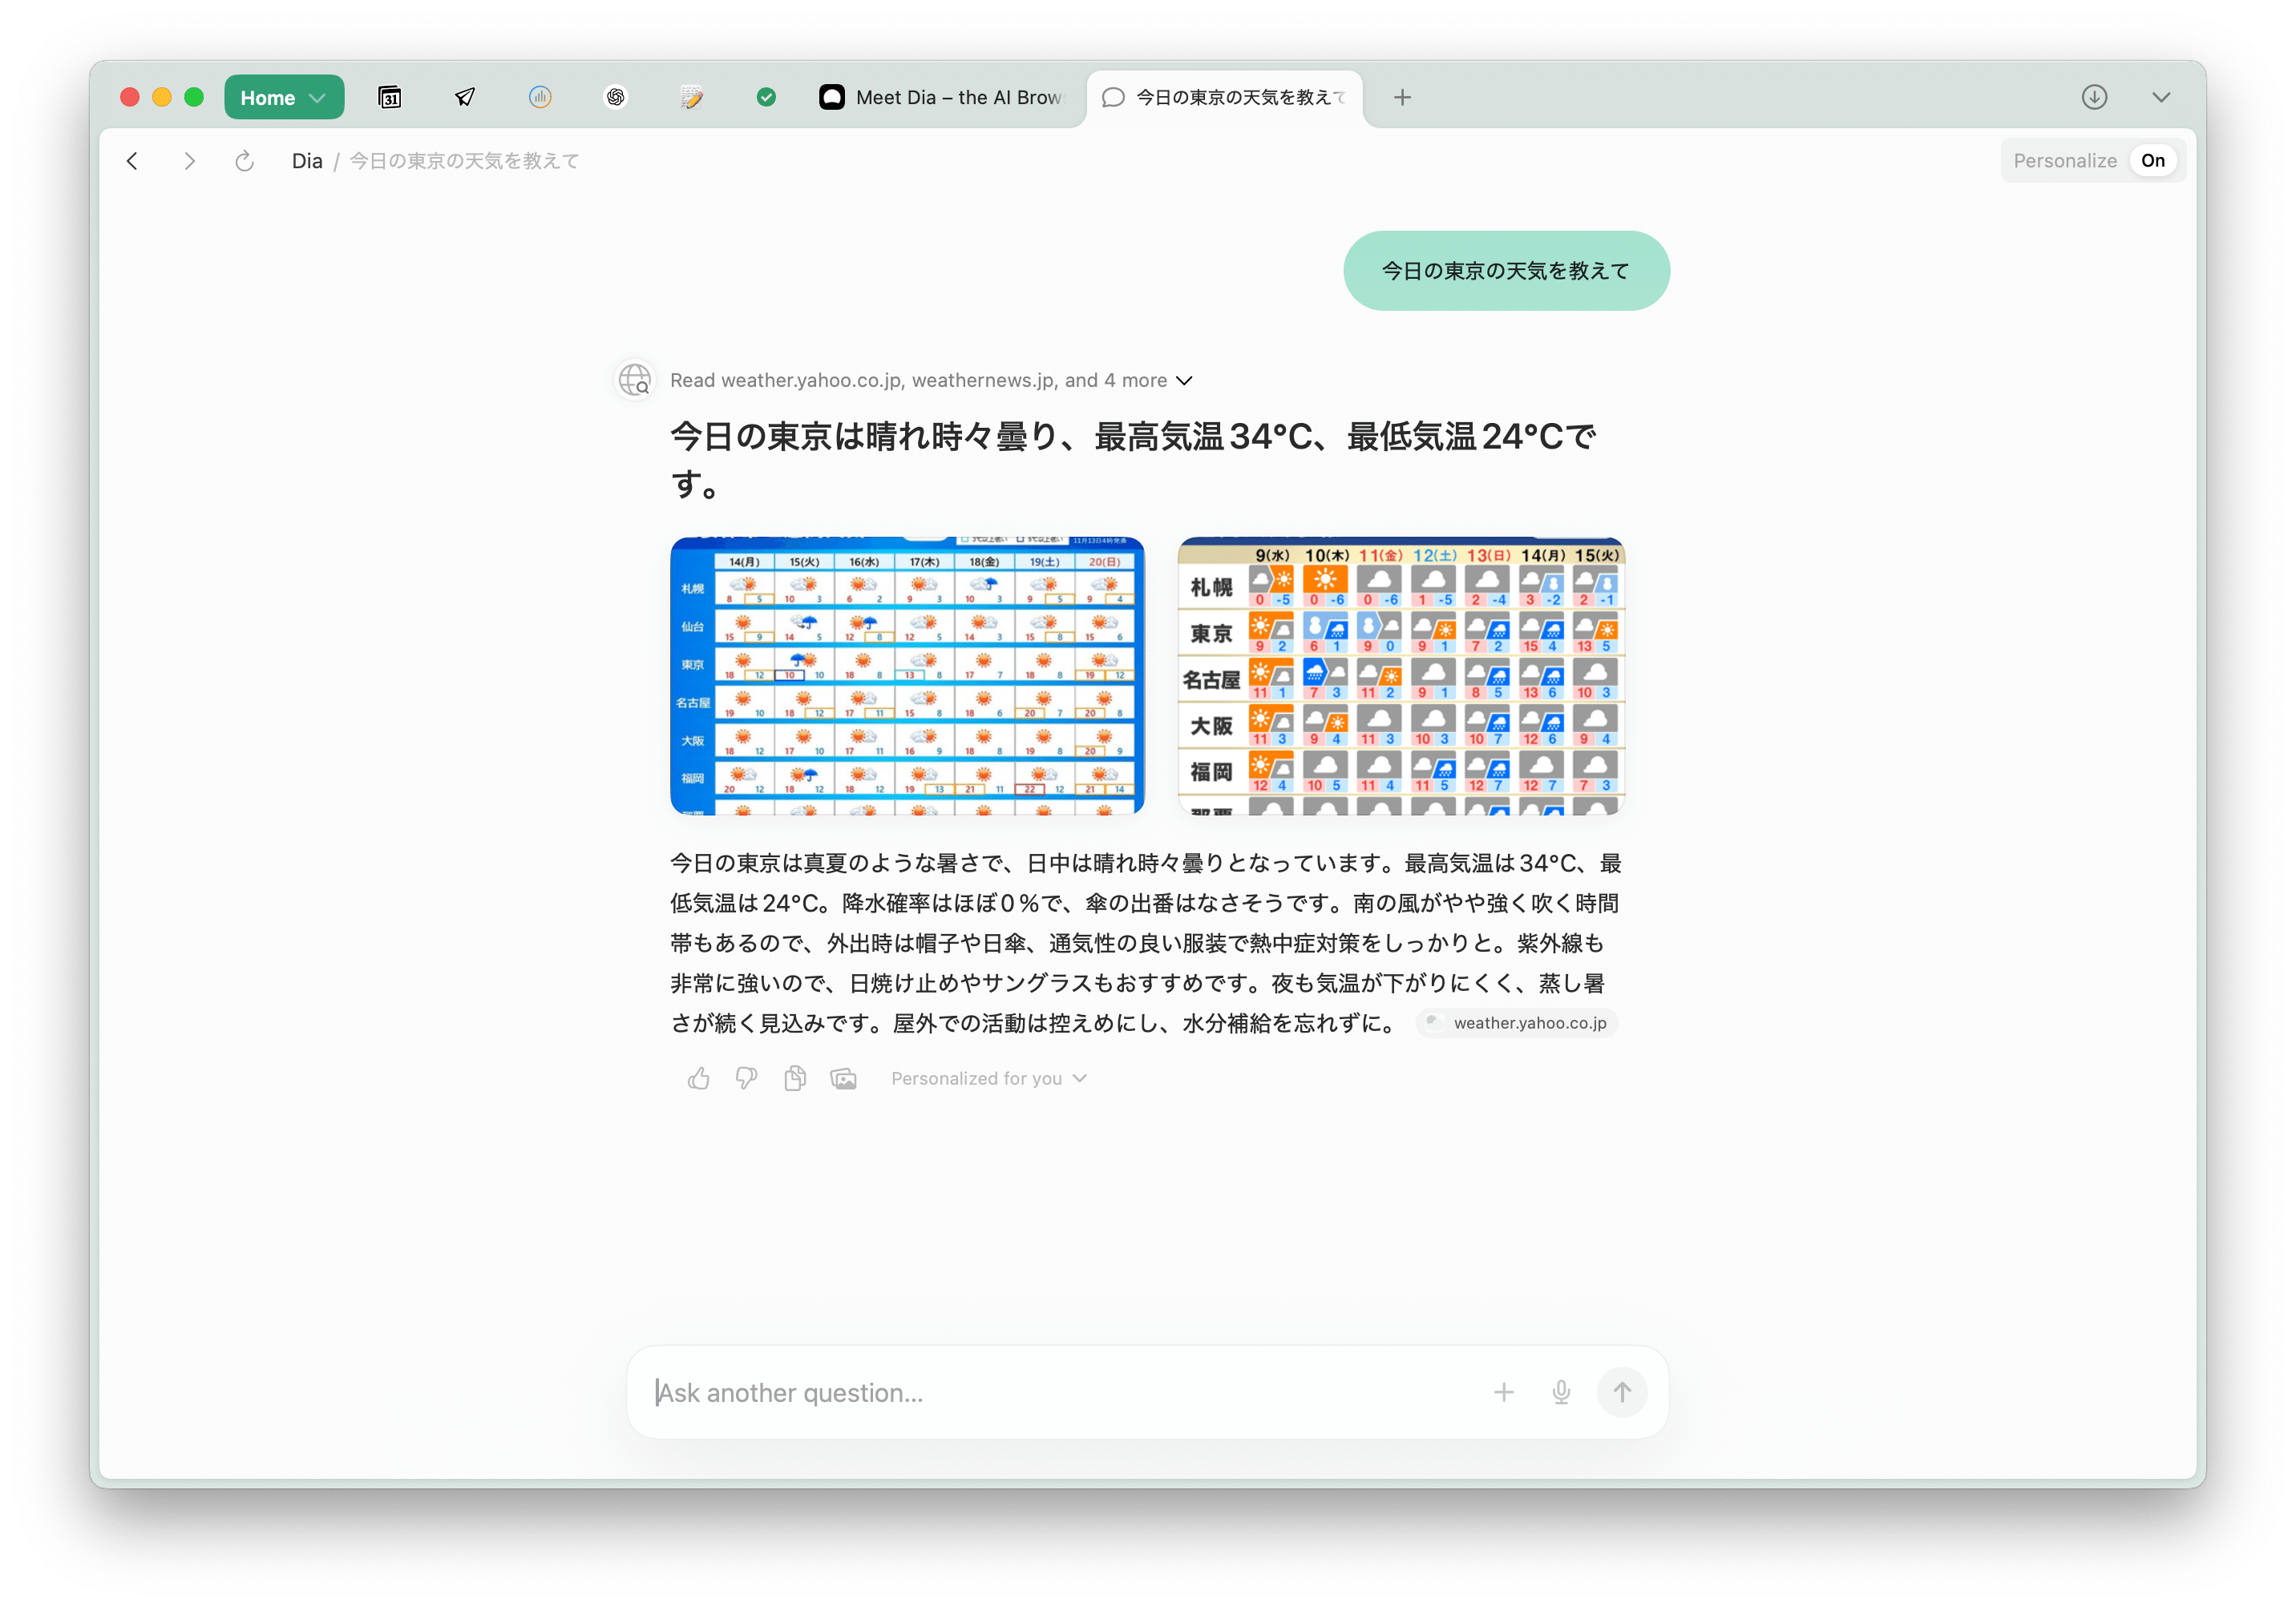Click the microphone voice input icon
2296x1607 pixels.
(x=1561, y=1392)
